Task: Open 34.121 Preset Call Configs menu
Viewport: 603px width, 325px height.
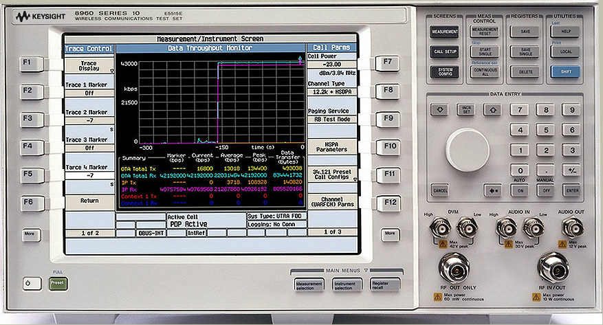Action: tap(331, 174)
